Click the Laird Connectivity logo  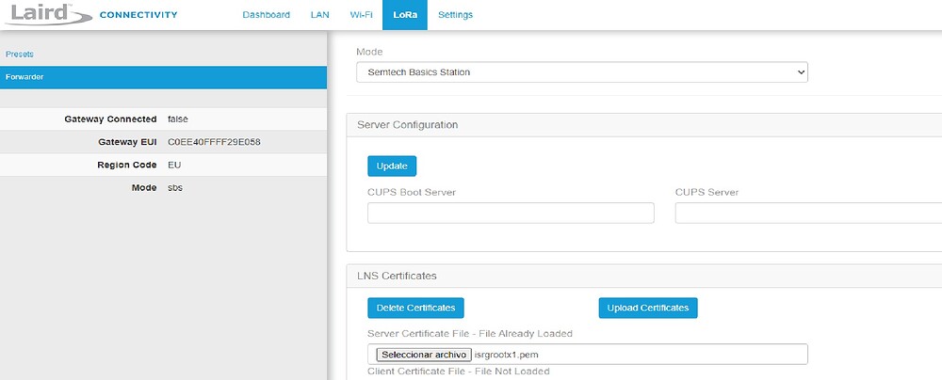[89, 15]
